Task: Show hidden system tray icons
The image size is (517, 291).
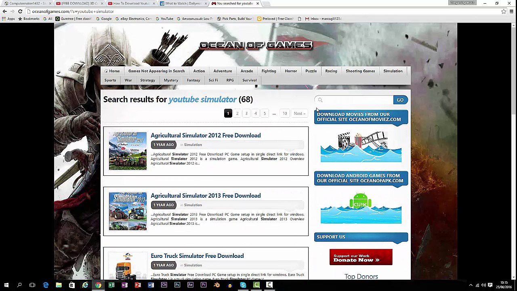Action: pyautogui.click(x=471, y=285)
